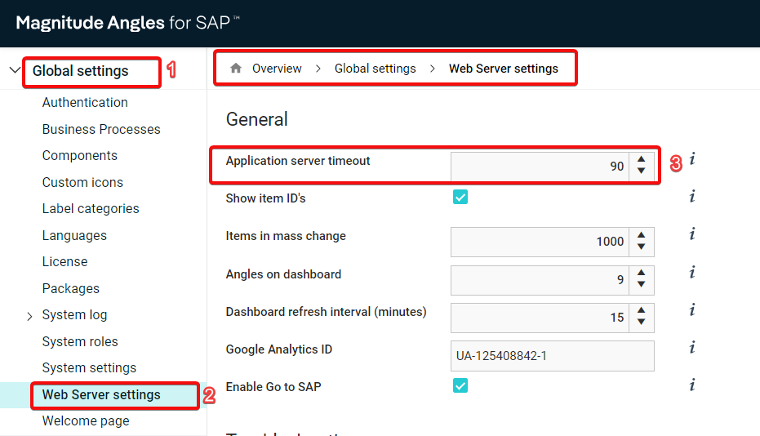Open System settings in the sidebar
760x436 pixels.
[89, 367]
